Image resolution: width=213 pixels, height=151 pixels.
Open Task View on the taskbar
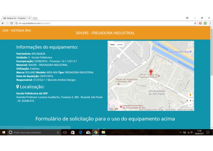pos(65,132)
